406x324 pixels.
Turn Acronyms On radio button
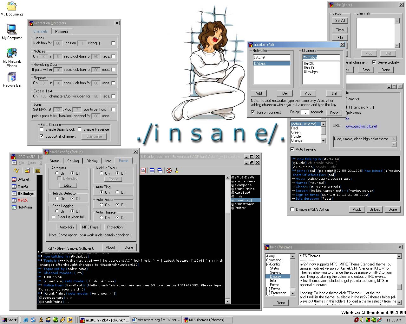pos(57,173)
